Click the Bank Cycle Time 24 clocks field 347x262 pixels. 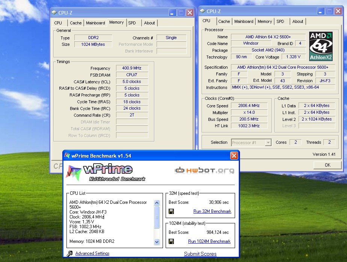pos(132,108)
